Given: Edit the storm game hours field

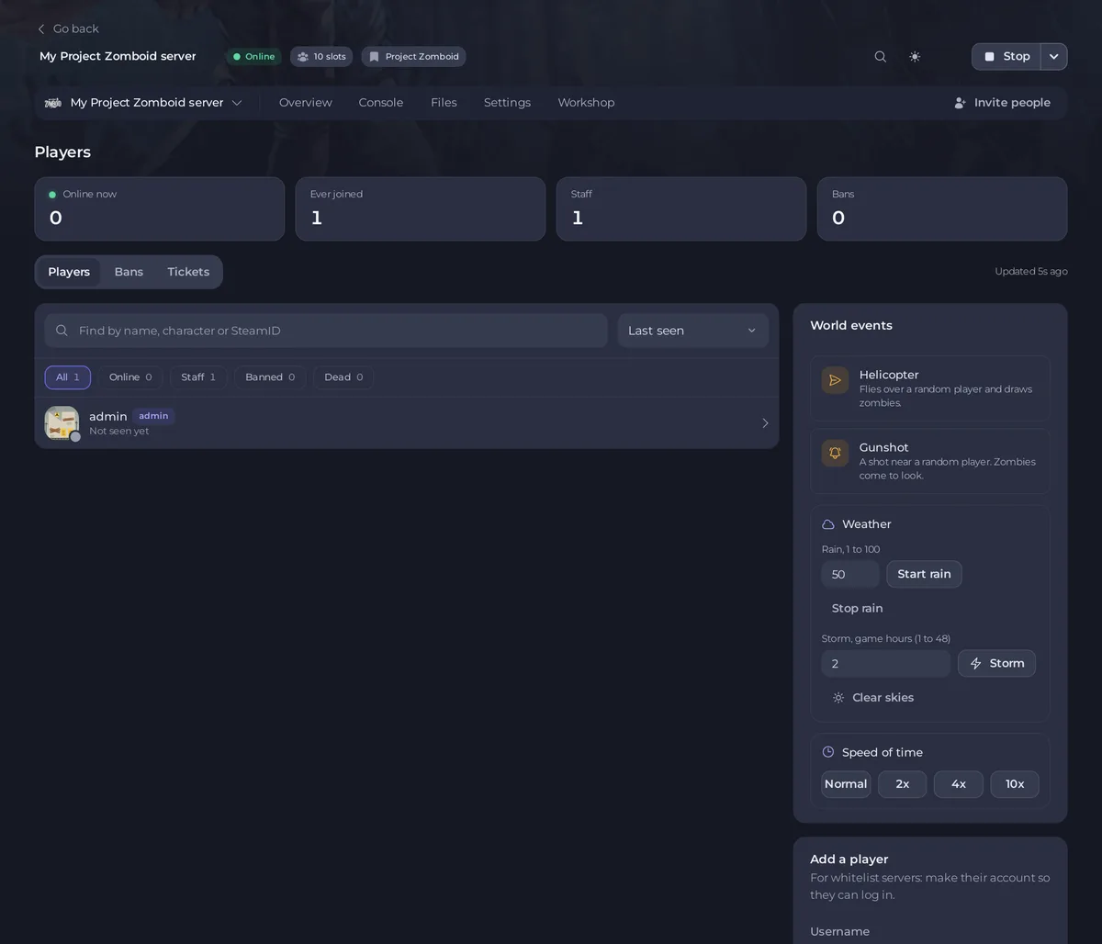Looking at the screenshot, I should pyautogui.click(x=886, y=664).
